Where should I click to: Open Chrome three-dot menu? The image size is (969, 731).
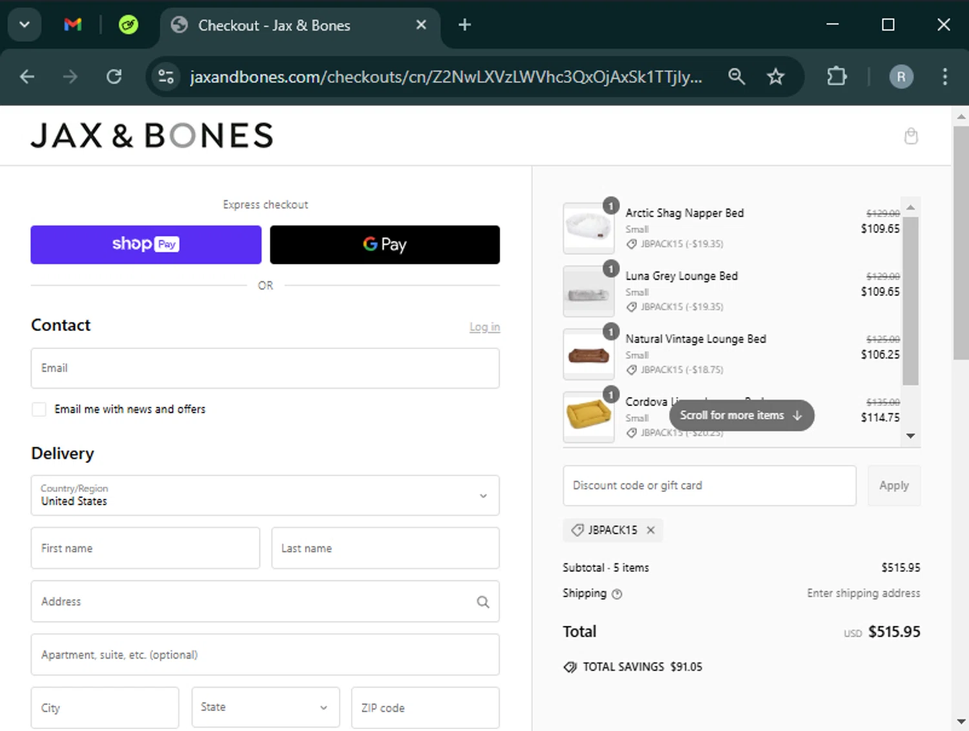pos(944,77)
